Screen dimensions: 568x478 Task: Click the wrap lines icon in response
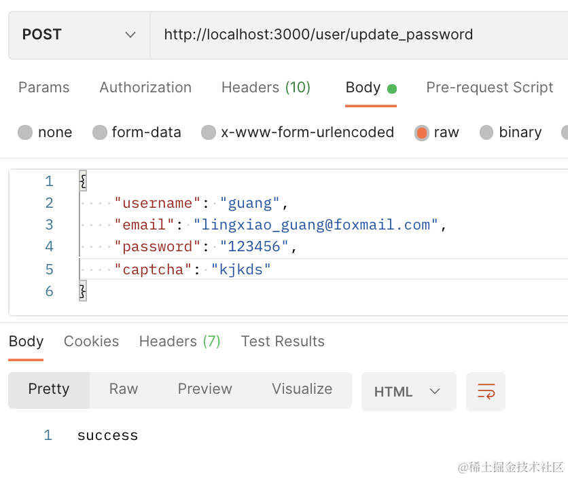pyautogui.click(x=486, y=392)
